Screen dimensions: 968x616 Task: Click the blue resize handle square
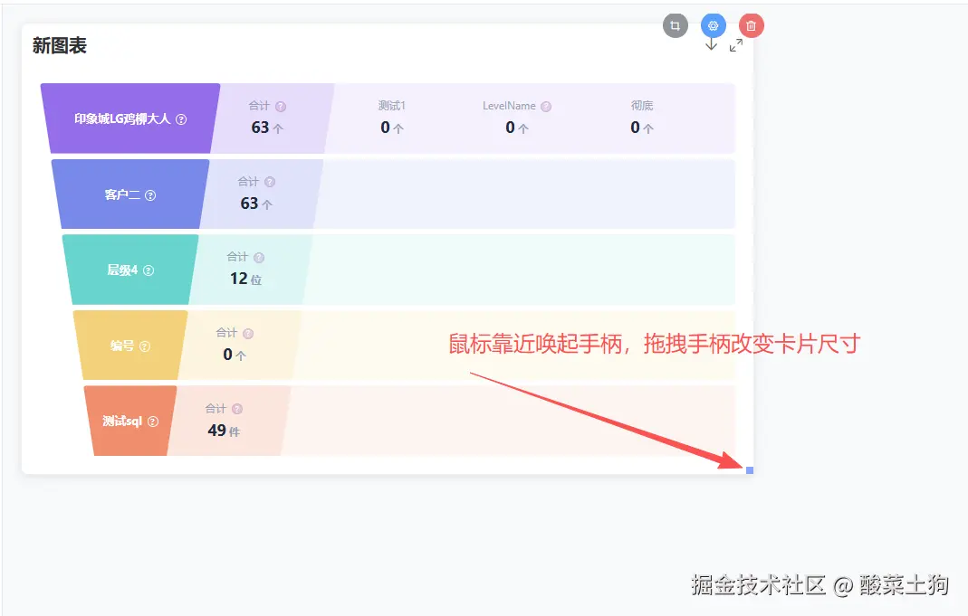pyautogui.click(x=750, y=470)
